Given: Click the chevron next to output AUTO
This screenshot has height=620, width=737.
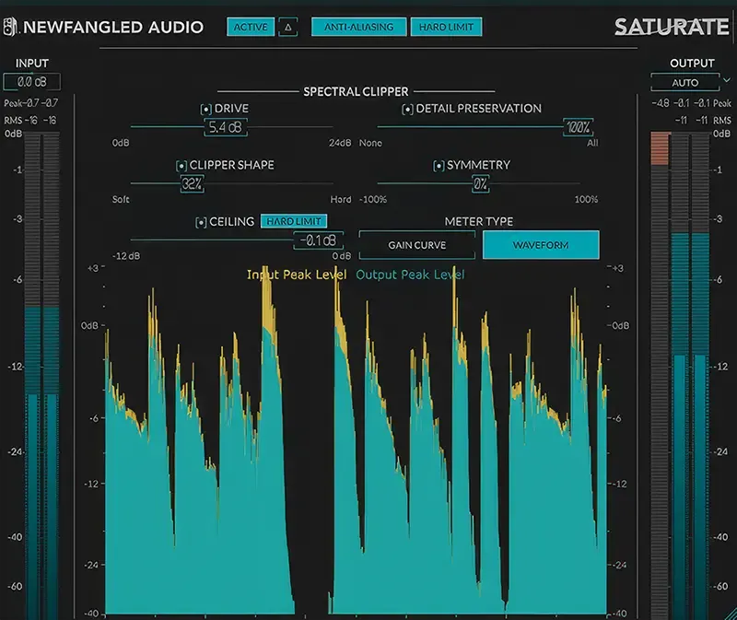Looking at the screenshot, I should (x=727, y=80).
